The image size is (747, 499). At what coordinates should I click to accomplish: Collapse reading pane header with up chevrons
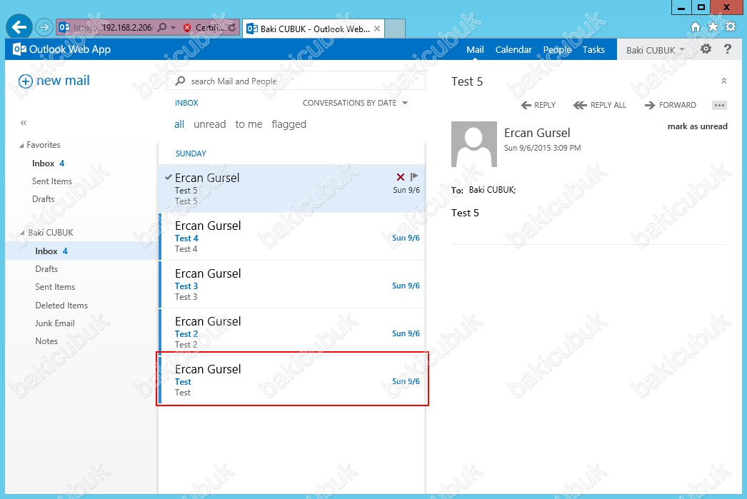pyautogui.click(x=723, y=81)
